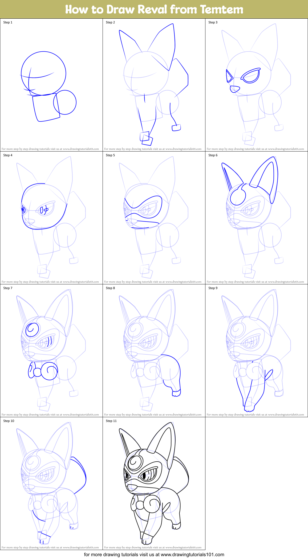This screenshot has width=308, height=558.
Task: Click the website credit under Step 11
Action: 153,548
